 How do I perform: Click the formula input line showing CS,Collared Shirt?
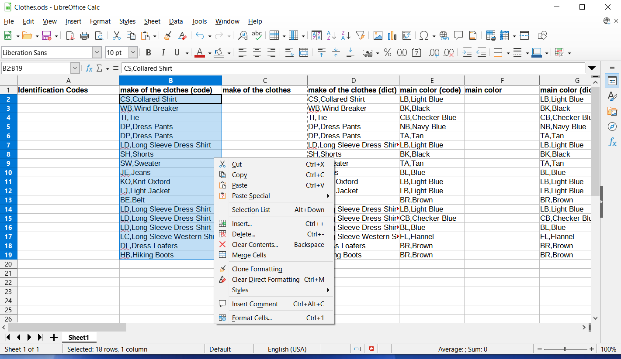coord(353,68)
